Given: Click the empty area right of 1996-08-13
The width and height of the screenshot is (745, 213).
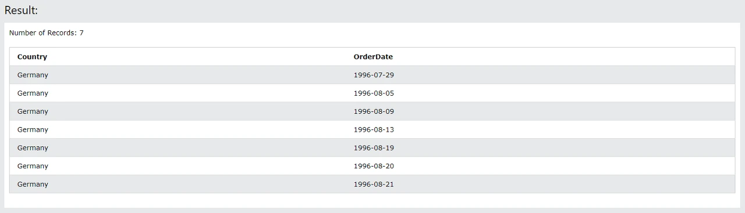Looking at the screenshot, I should coord(565,129).
